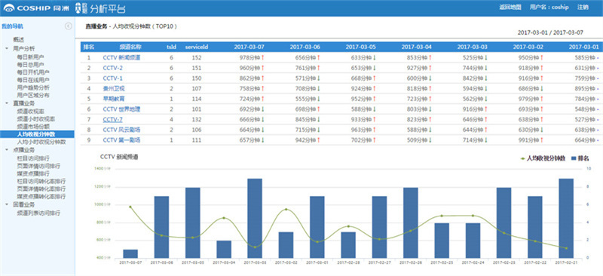
Task: Click the serviceId 152 cell
Action: tap(197, 58)
